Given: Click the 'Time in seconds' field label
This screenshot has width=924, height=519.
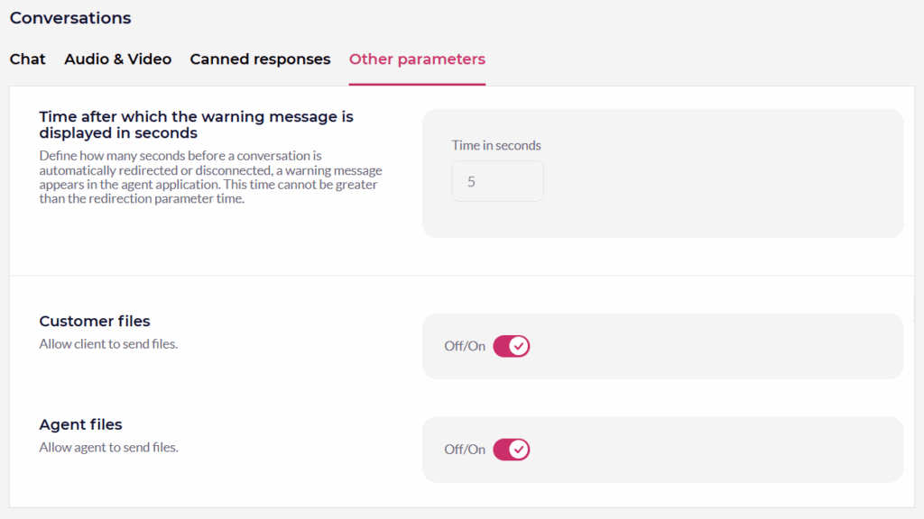Looking at the screenshot, I should click(496, 145).
